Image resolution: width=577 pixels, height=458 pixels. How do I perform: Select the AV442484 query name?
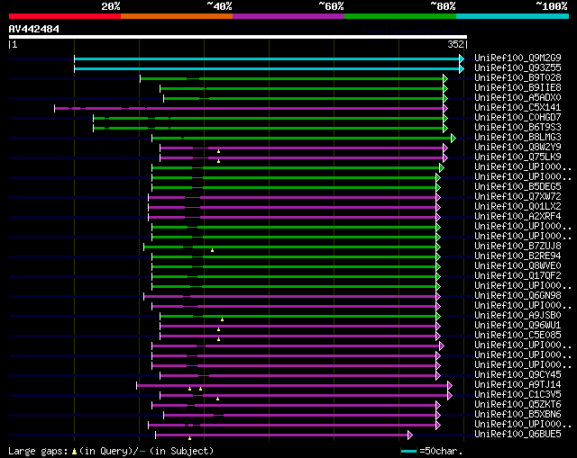click(x=34, y=29)
